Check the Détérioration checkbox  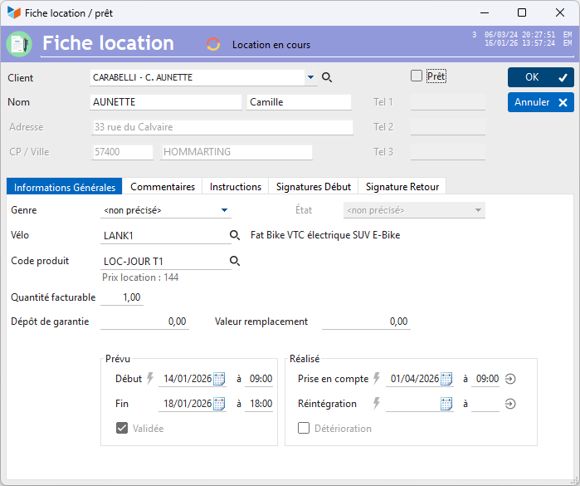click(304, 428)
